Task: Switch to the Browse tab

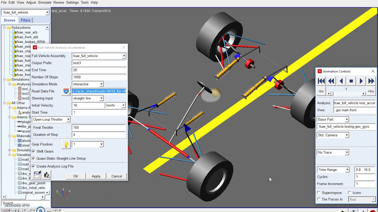Action: click(9, 20)
